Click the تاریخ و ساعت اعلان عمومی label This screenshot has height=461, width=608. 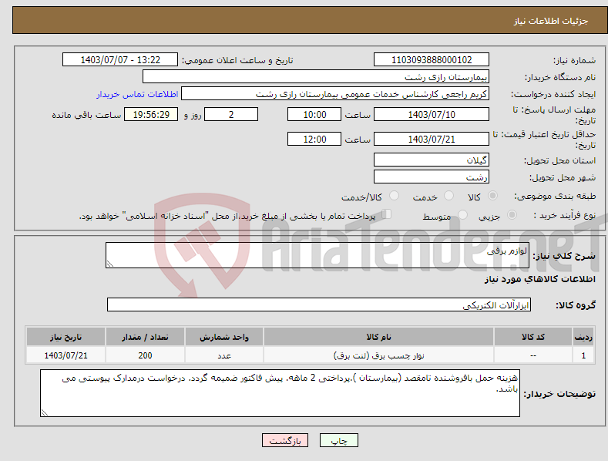coord(237,61)
